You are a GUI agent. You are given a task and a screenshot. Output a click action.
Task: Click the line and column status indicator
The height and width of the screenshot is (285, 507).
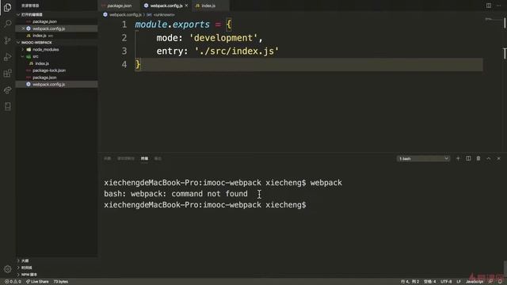(x=410, y=282)
